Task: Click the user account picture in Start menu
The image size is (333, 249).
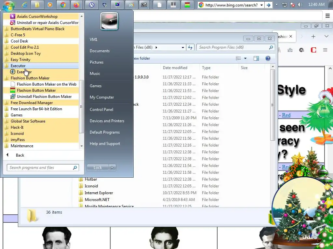Action: pos(109,21)
